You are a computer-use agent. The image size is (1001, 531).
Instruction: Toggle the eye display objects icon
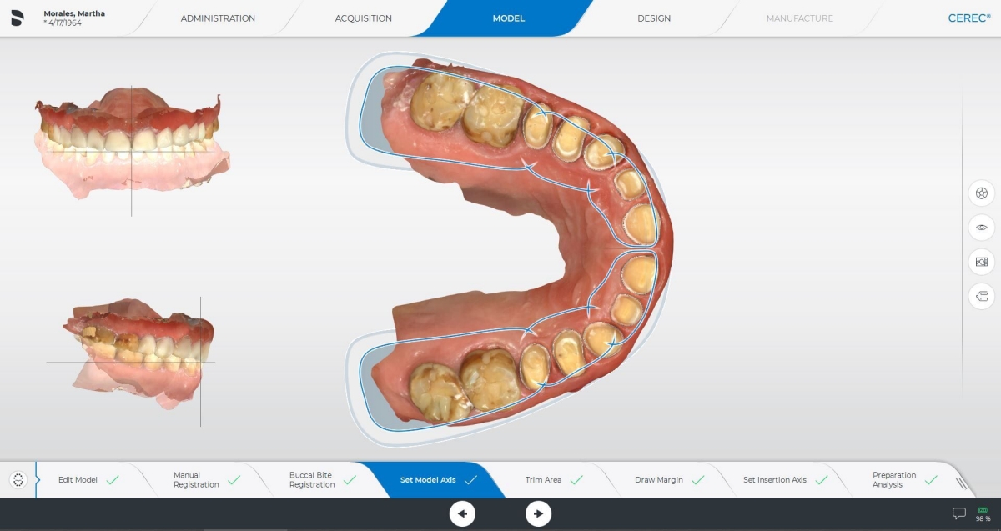click(x=982, y=228)
